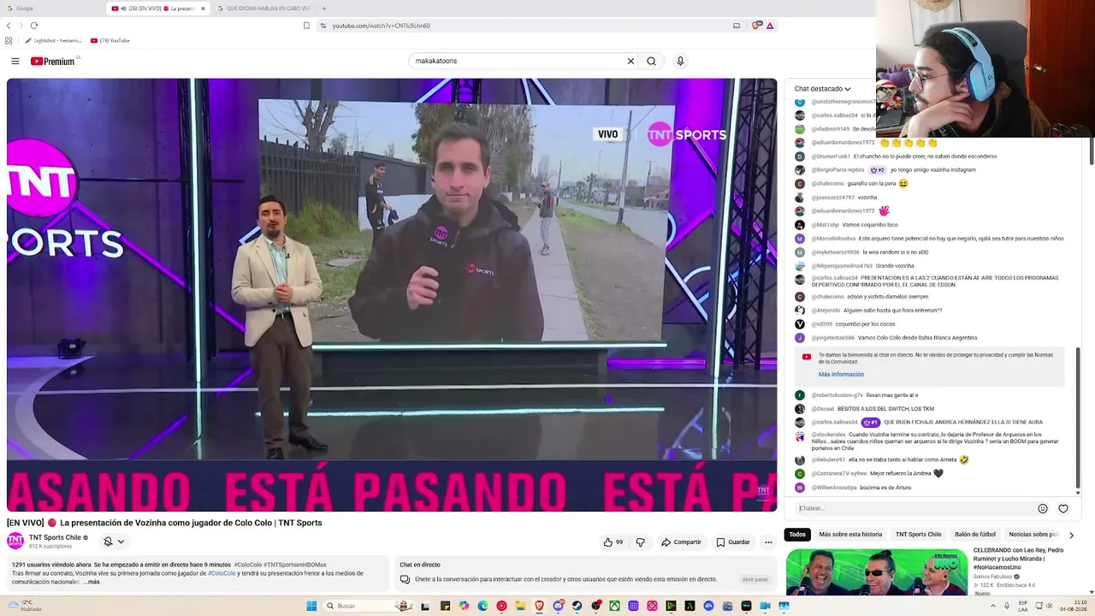Screen dimensions: 1095x616
Task: Open the browser apps grid icon
Action: (9, 40)
